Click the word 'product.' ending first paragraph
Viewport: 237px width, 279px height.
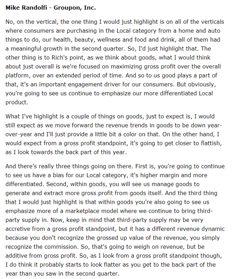[17, 102]
